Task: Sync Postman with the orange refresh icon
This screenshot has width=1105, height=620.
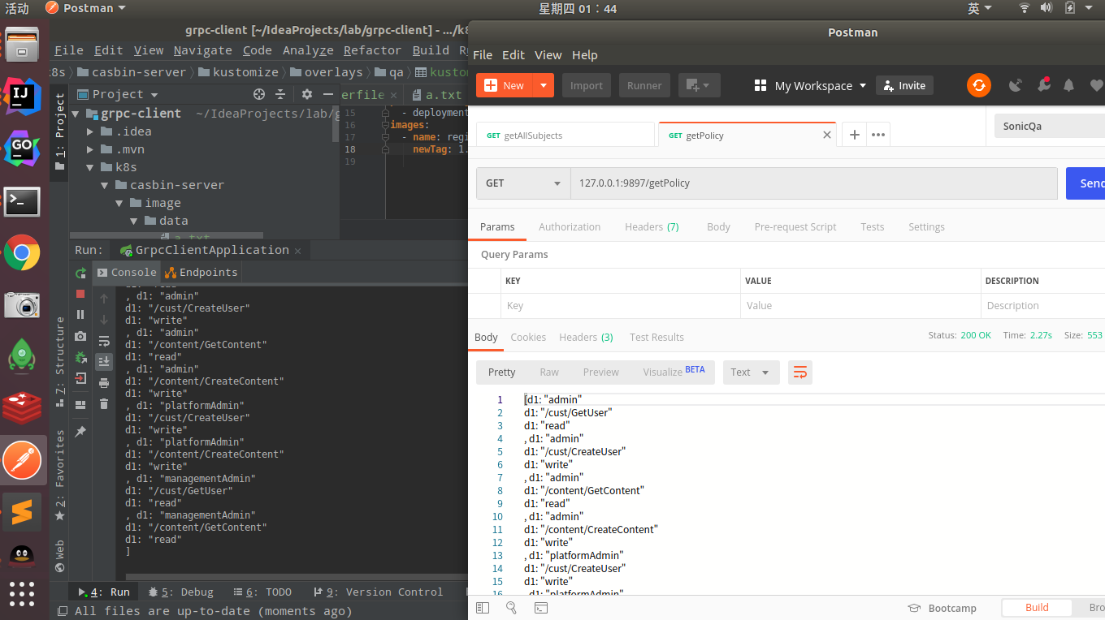Action: (x=979, y=85)
